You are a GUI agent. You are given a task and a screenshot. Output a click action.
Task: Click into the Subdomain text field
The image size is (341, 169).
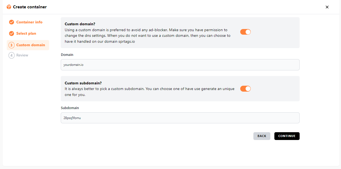pyautogui.click(x=180, y=118)
